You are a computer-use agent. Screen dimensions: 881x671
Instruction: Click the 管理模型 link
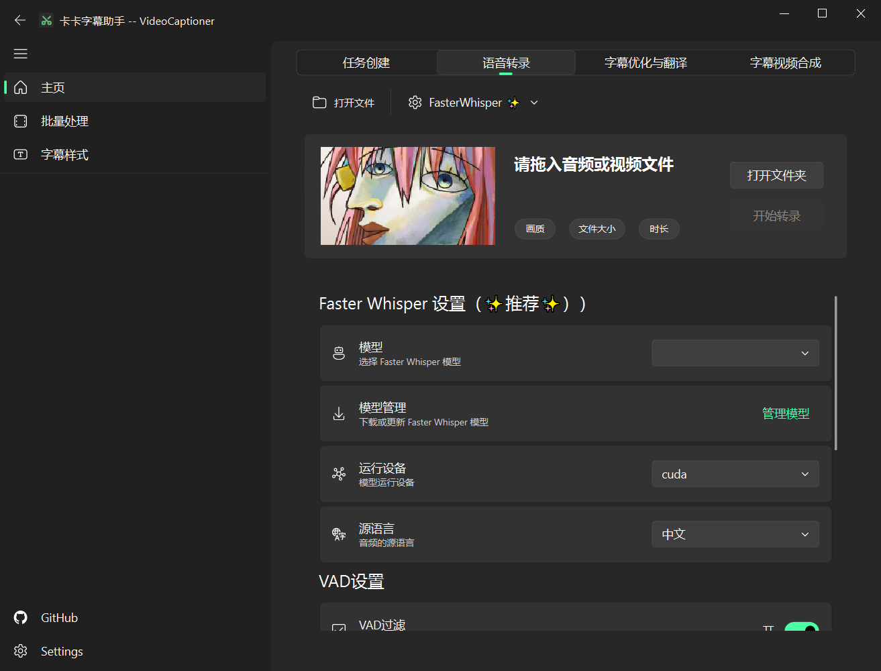[785, 414]
